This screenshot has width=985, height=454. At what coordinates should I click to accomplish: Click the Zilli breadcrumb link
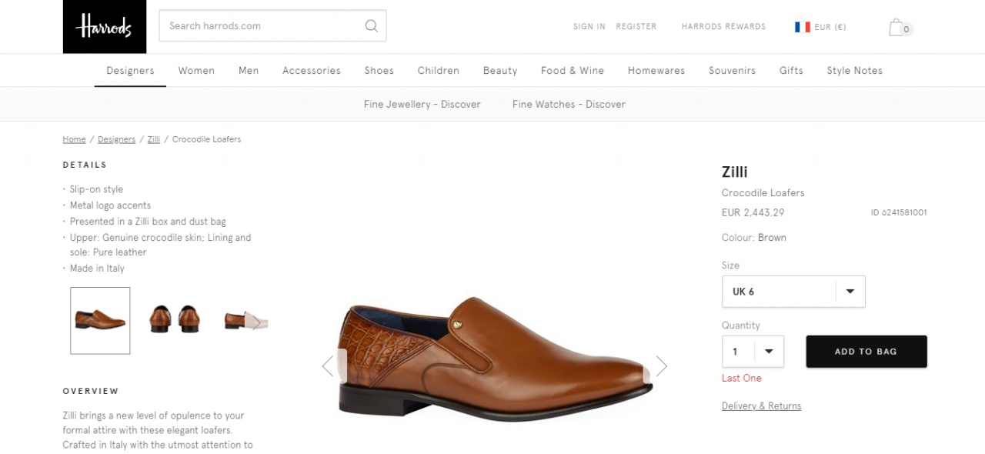[154, 139]
